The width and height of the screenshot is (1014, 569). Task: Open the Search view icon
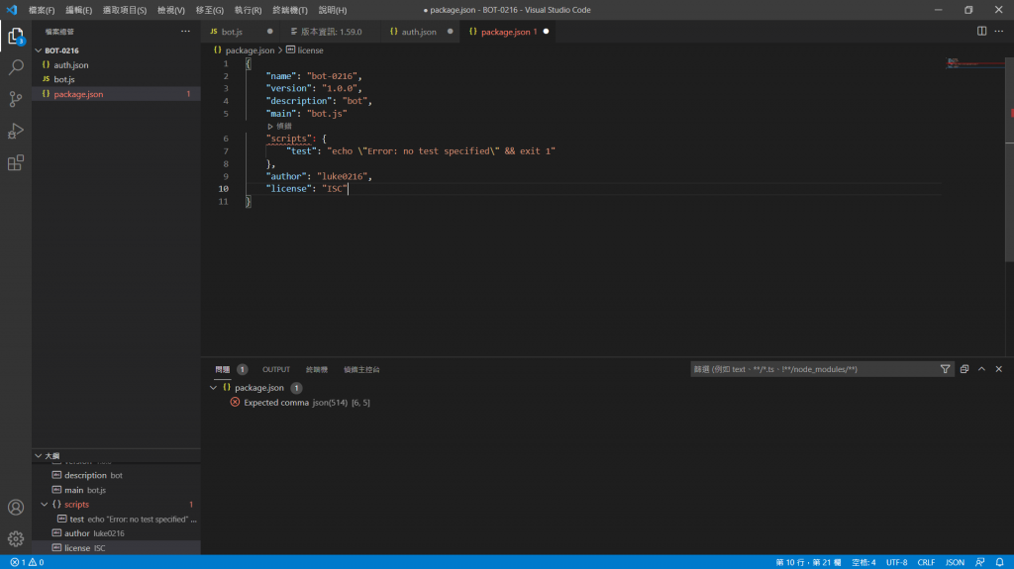coord(16,67)
